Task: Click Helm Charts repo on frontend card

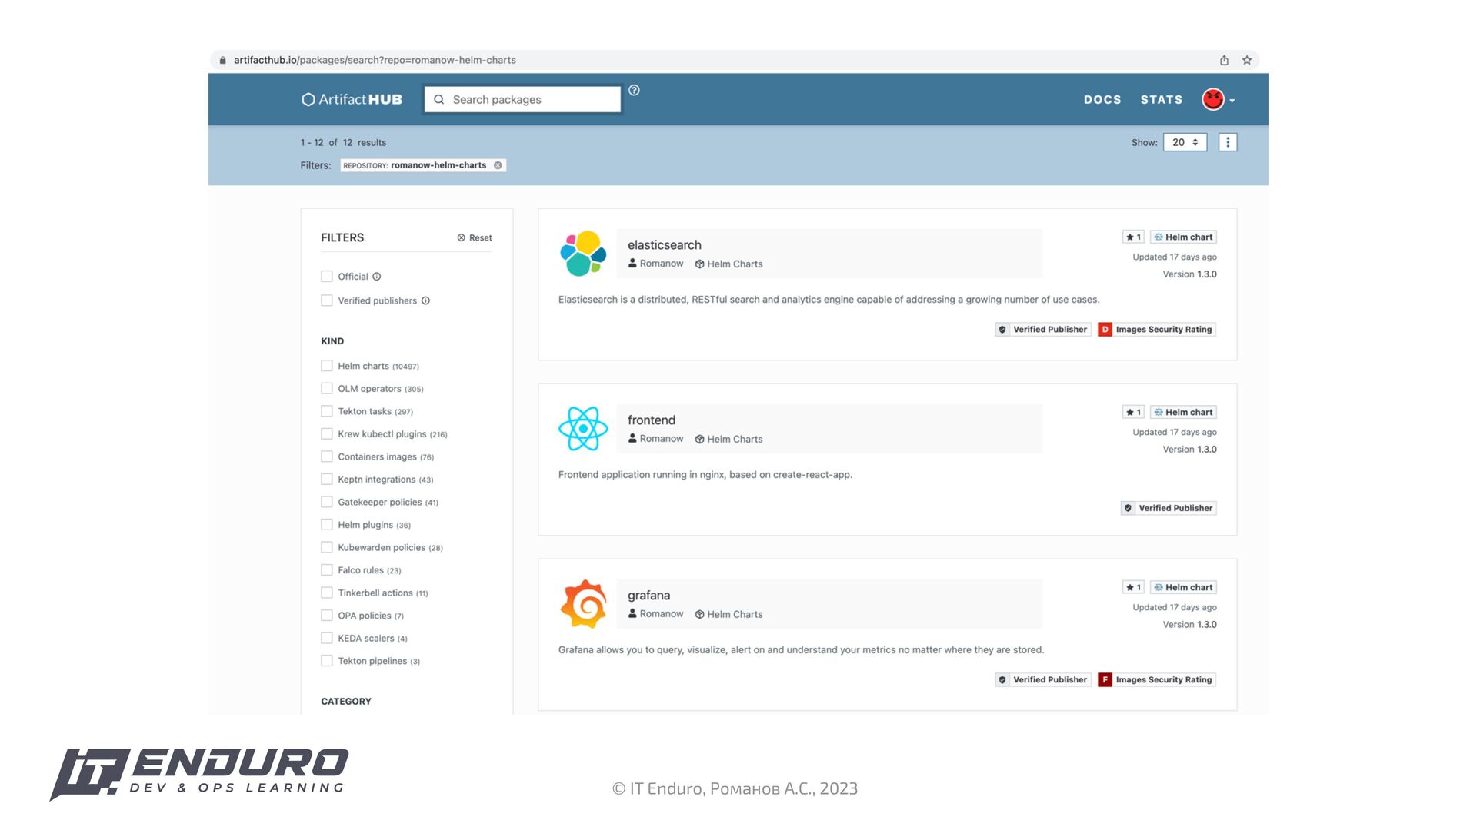Action: 728,439
